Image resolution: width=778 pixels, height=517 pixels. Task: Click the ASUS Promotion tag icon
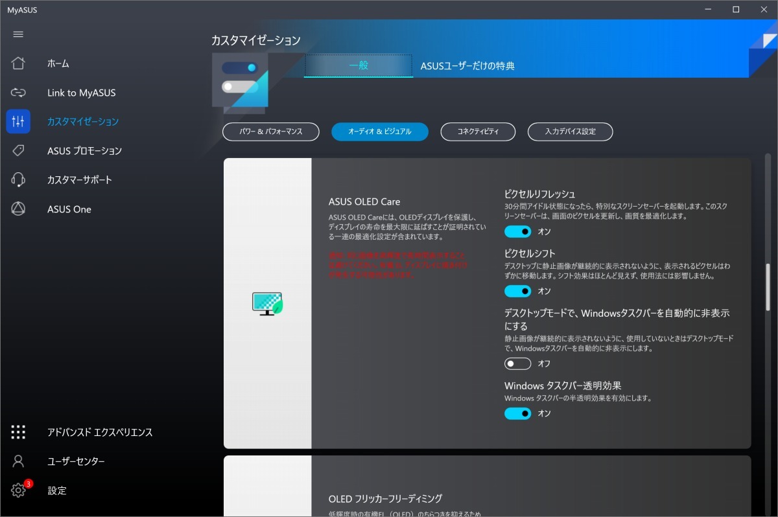18,150
